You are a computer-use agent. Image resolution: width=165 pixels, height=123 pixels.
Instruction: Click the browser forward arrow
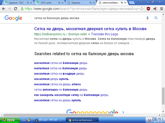(10, 9)
